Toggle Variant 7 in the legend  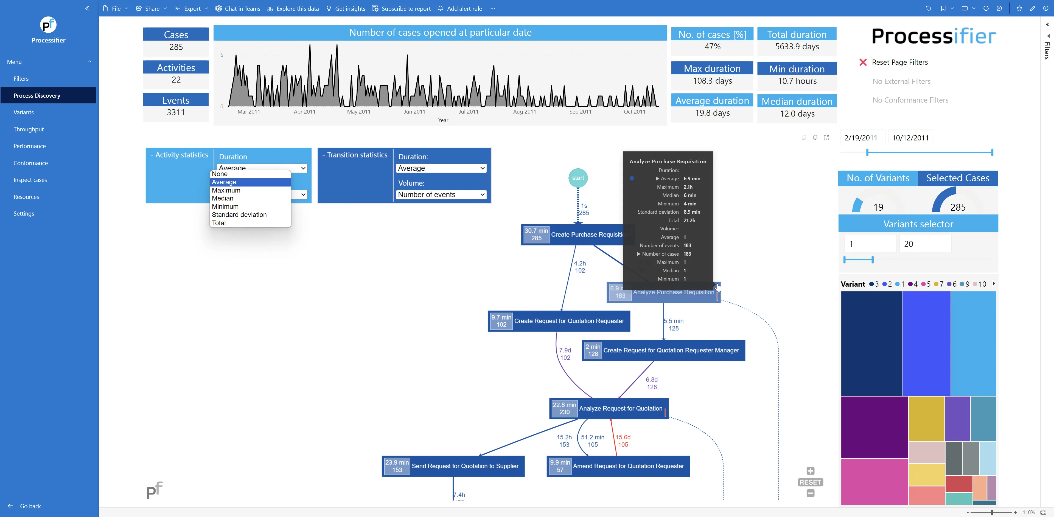(939, 284)
